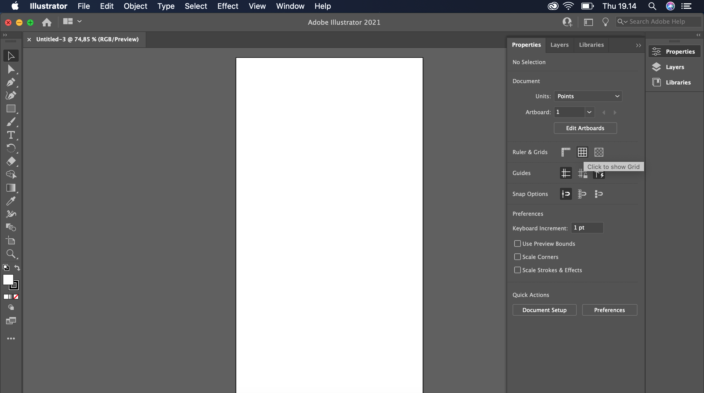Screen dimensions: 704x393
Task: Swap Fill and Stroke with the curved arrow
Action: tap(17, 268)
